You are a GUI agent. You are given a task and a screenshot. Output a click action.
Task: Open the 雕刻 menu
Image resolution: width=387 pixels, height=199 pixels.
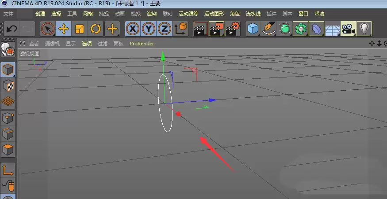point(168,14)
